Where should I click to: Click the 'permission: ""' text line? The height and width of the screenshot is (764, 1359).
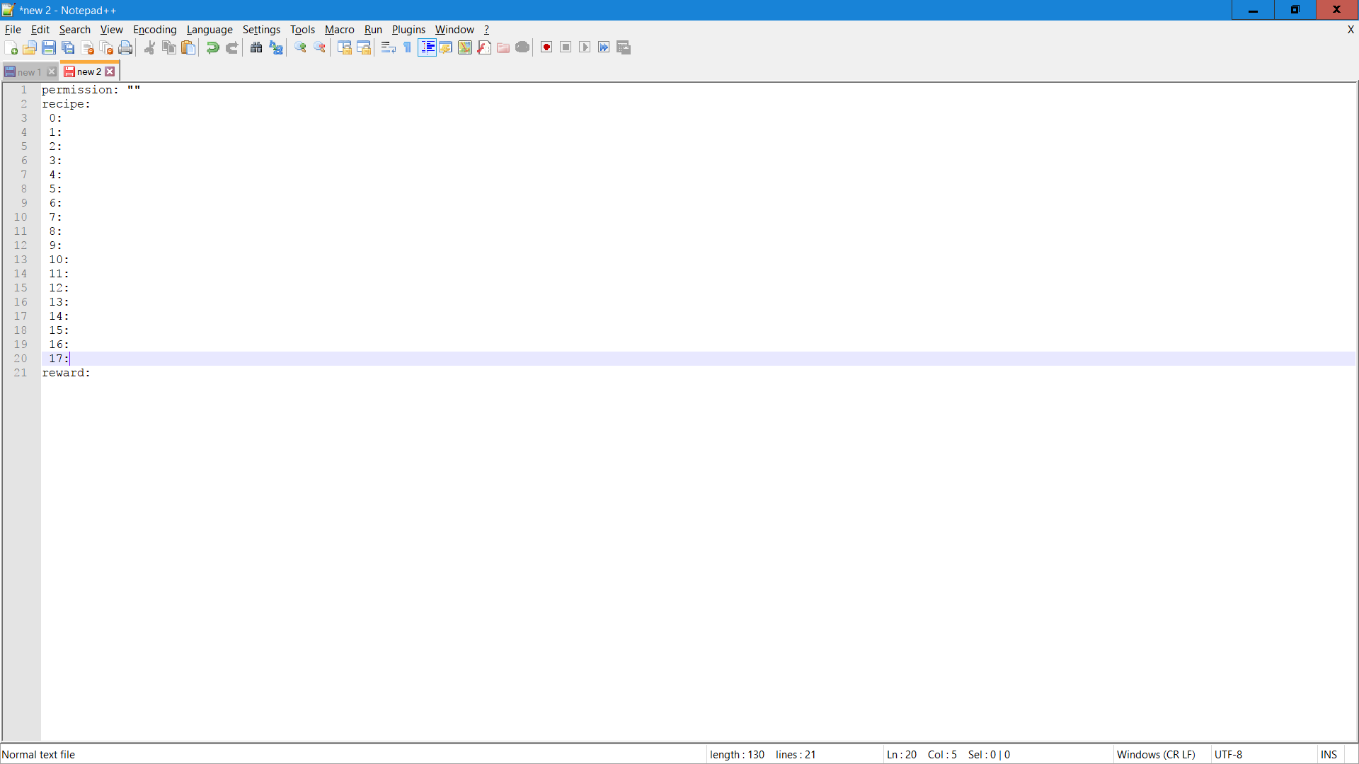click(91, 90)
